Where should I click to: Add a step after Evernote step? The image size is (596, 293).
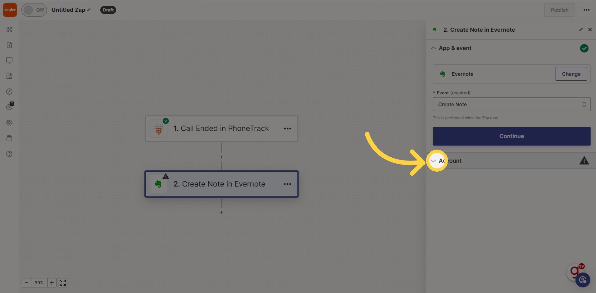tap(221, 212)
